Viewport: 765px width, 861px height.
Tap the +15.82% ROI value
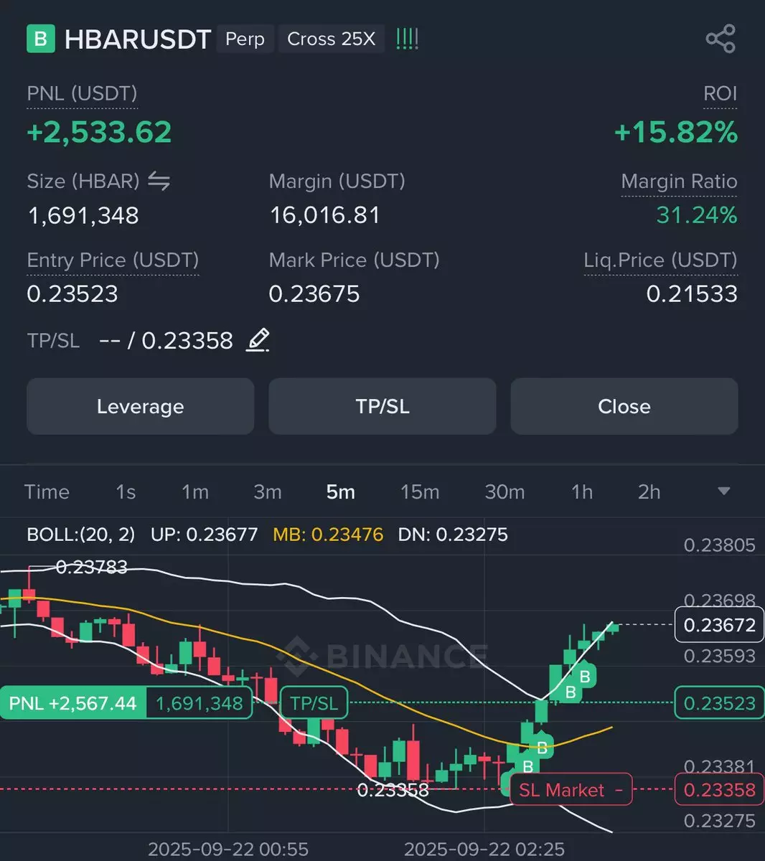[x=676, y=133]
